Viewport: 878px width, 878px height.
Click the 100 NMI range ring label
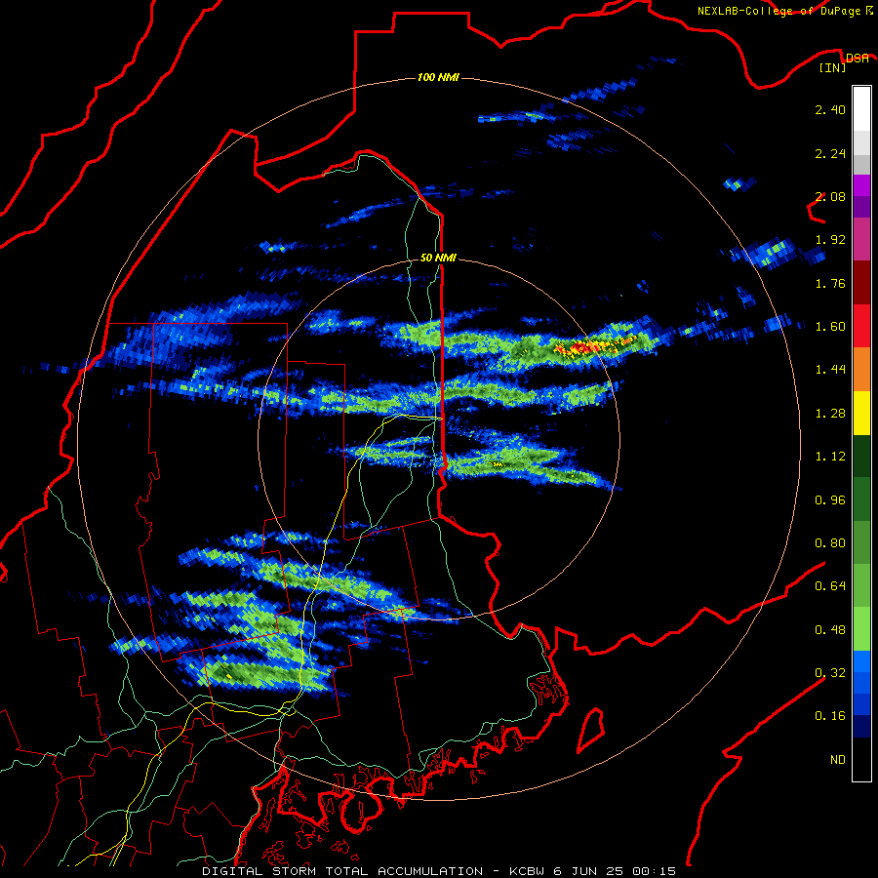pyautogui.click(x=438, y=77)
